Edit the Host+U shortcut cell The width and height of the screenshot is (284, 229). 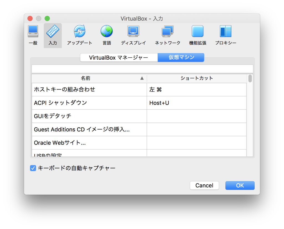pos(197,103)
